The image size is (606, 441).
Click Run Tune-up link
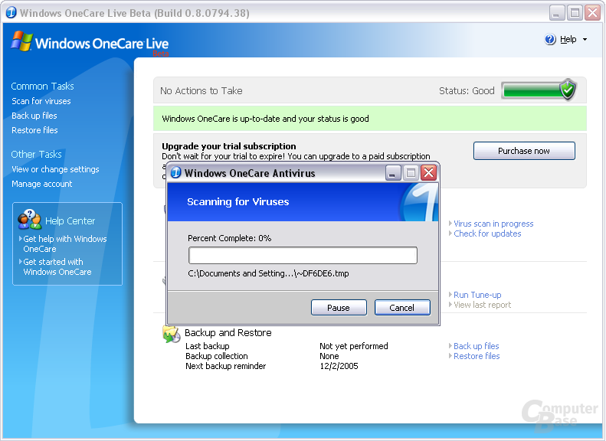pos(477,295)
